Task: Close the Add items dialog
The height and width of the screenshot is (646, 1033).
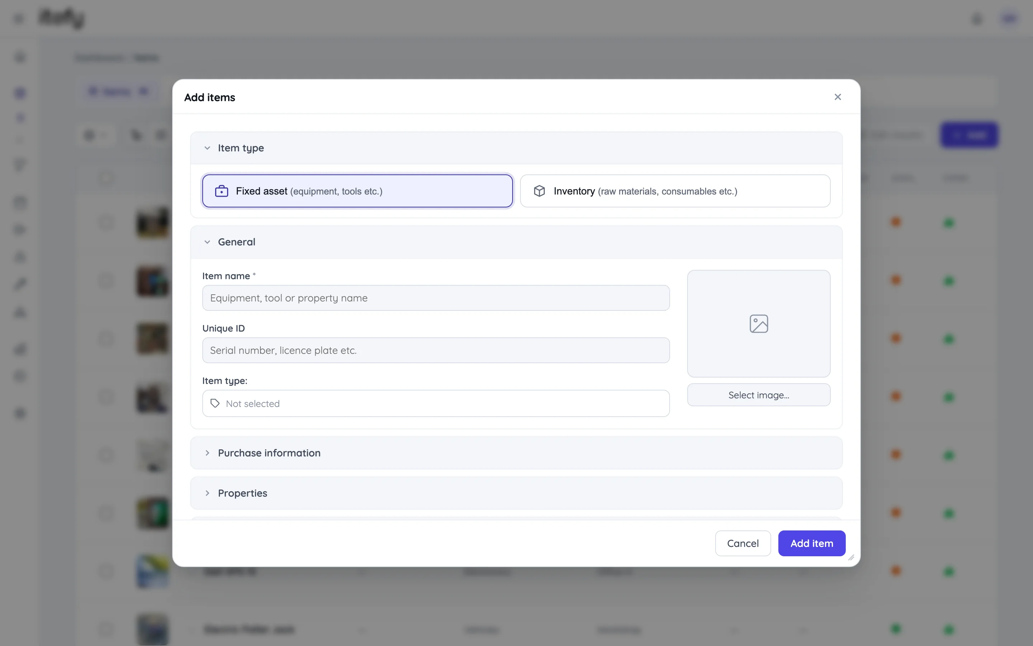Action: (838, 97)
